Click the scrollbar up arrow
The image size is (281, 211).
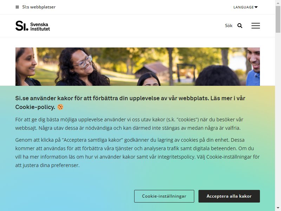pyautogui.click(x=278, y=2)
